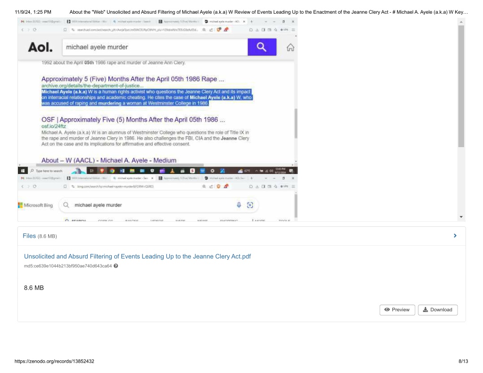Click the Windows Start button
The image size is (483, 373).
[23, 171]
